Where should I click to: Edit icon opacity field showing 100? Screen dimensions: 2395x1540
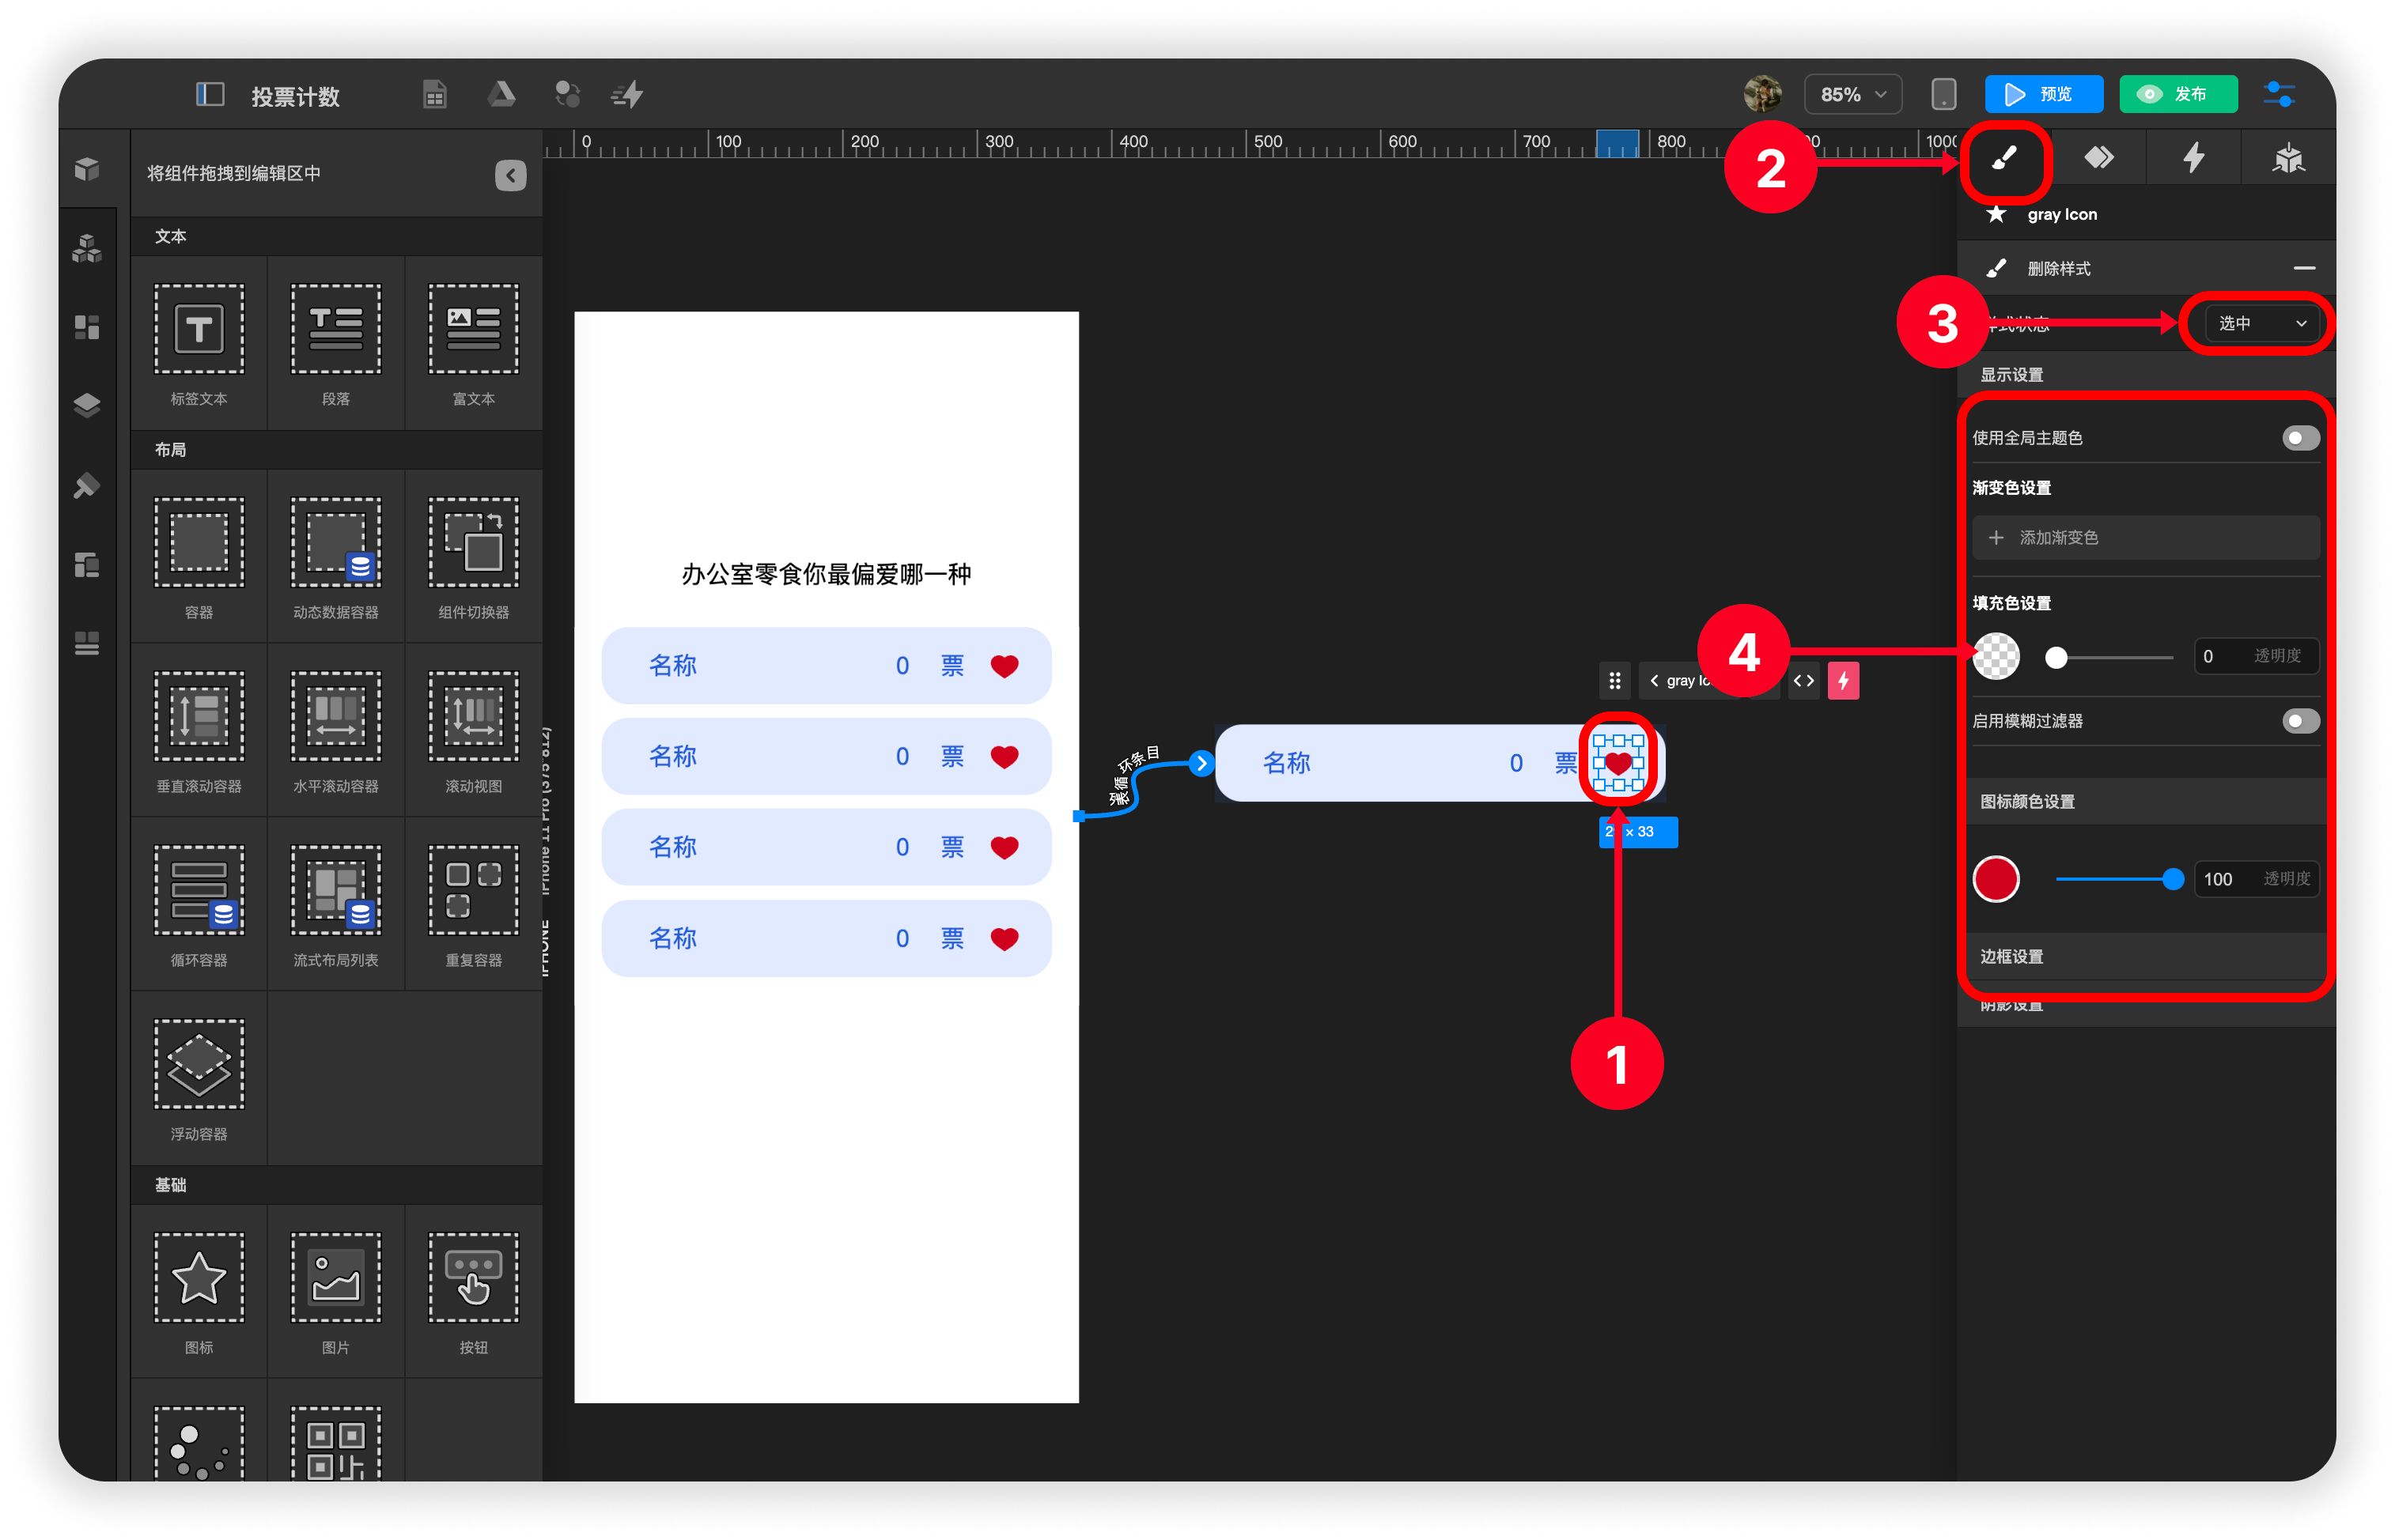coord(2255,879)
